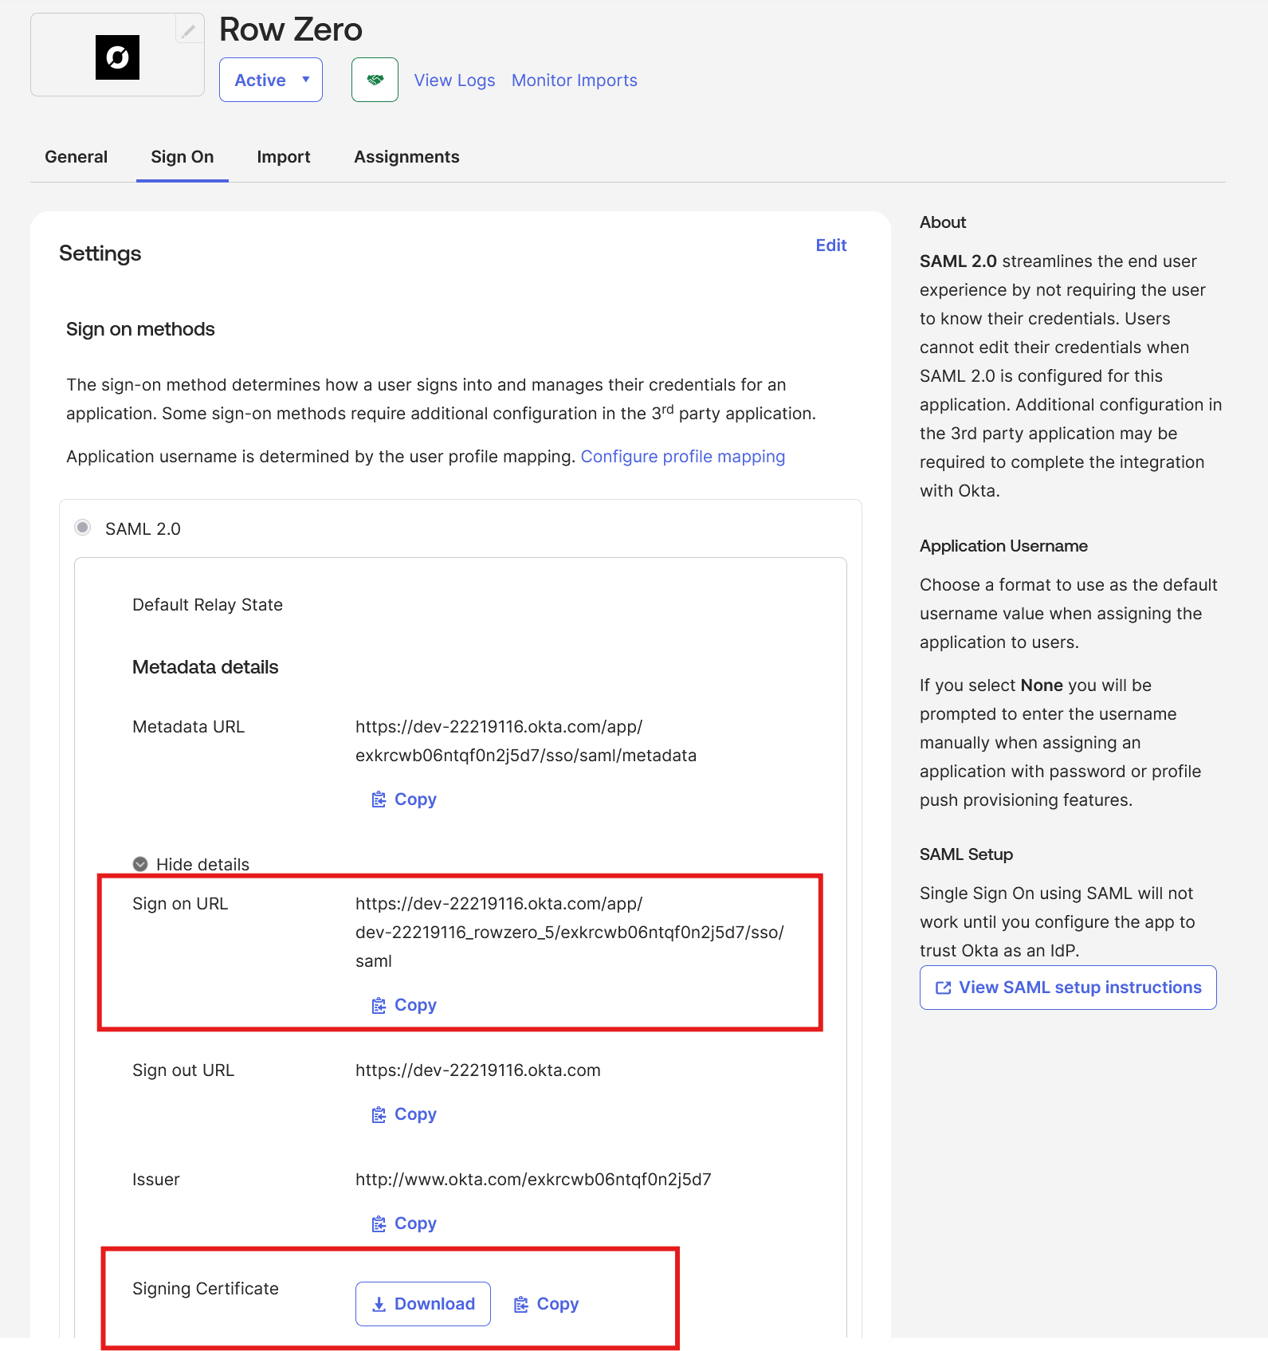
Task: Open Monitor Imports link
Action: (574, 81)
